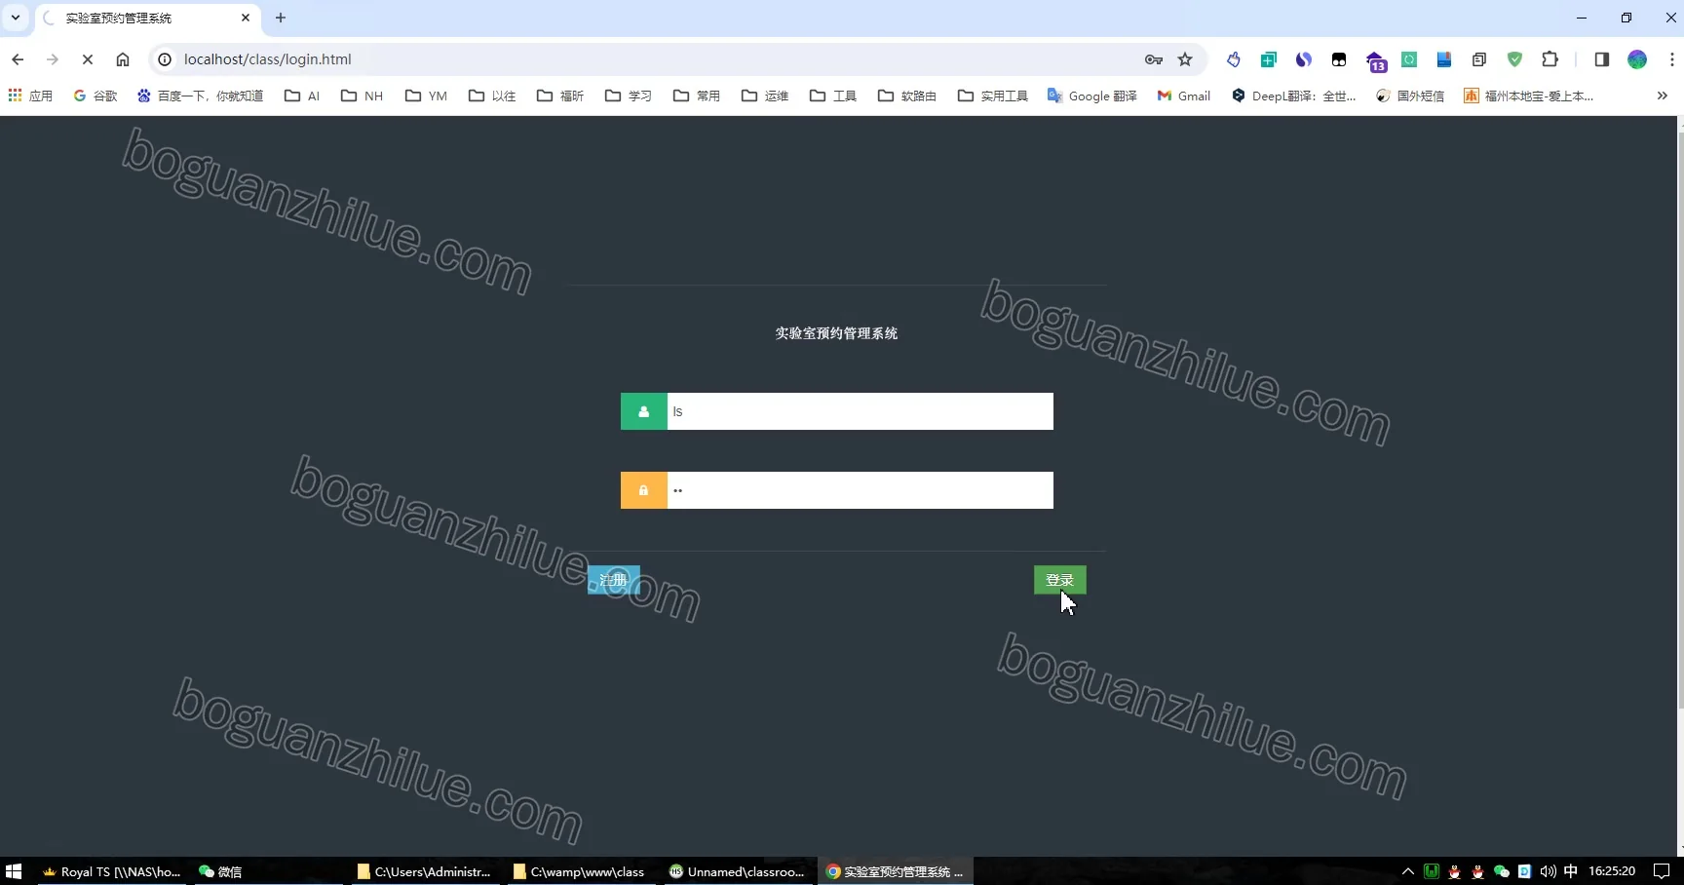Focus the username input field containing ls
Viewport: 1684px width, 885px height.
click(860, 411)
